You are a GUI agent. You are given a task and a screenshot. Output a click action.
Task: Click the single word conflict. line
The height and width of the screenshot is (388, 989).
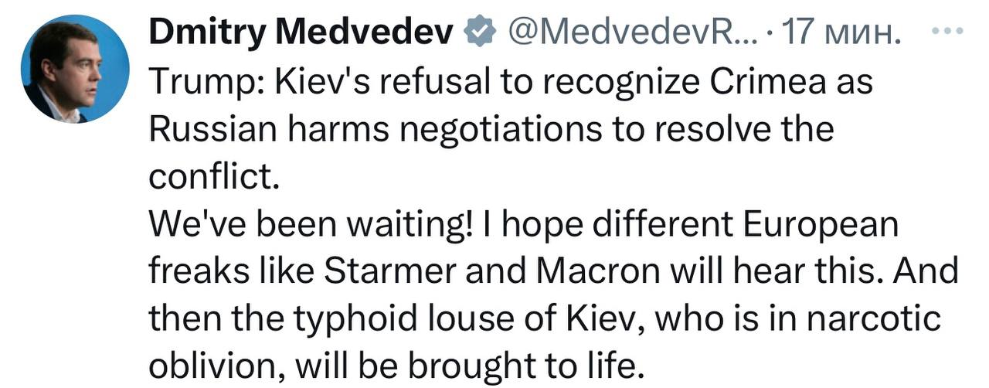coord(212,176)
